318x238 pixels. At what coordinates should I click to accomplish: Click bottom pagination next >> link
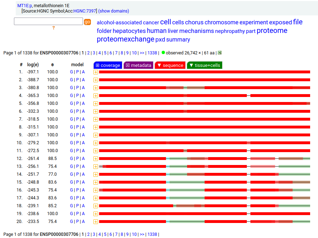click(142, 234)
